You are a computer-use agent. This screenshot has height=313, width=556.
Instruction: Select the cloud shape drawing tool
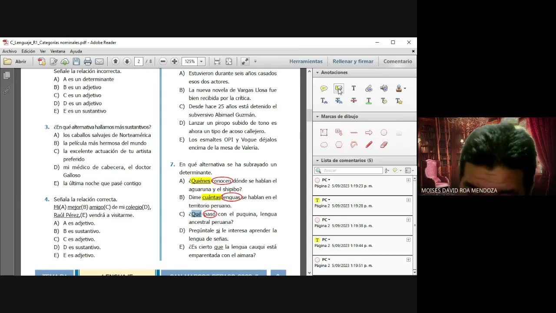tap(324, 145)
